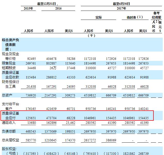The width and height of the screenshot is (164, 155).
Task: Click the 支付给平台客户 row label
Action: (10, 106)
